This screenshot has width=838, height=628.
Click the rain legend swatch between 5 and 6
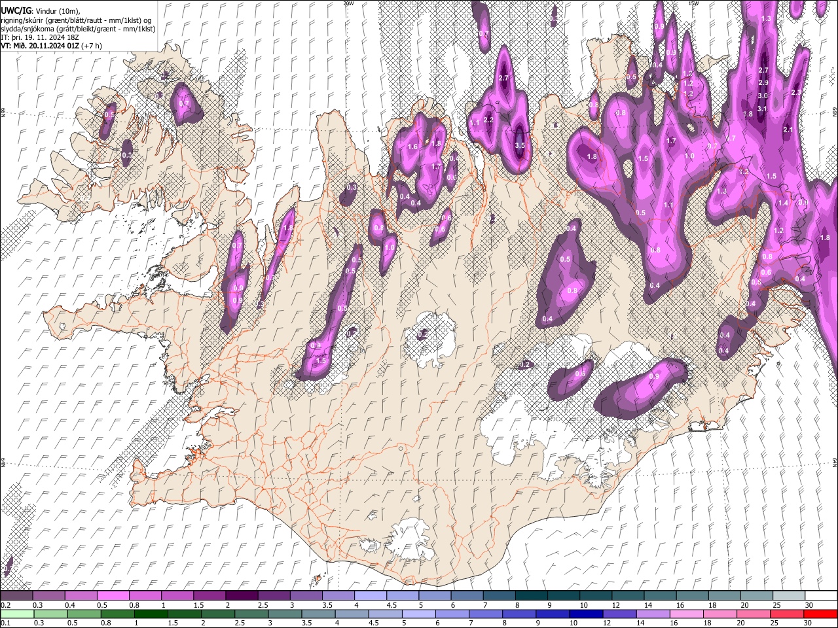click(x=420, y=614)
